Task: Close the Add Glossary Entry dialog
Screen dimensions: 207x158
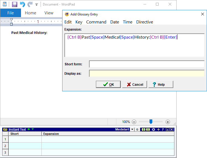Action: coord(203,14)
